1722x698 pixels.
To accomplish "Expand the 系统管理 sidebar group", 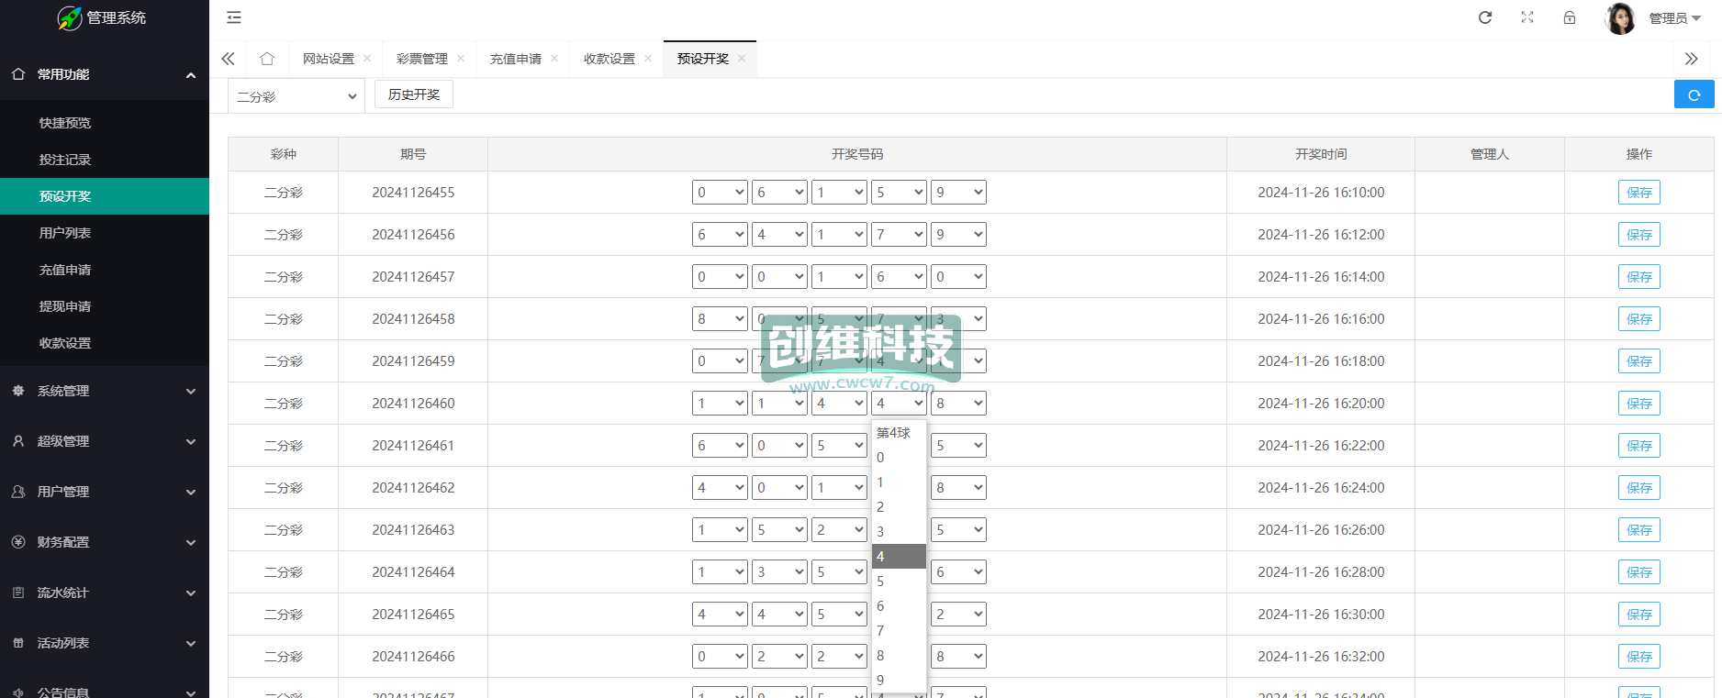I will (105, 391).
